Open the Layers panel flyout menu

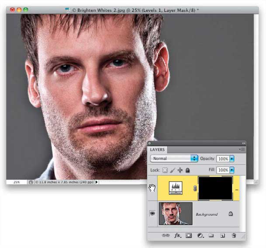pos(242,149)
